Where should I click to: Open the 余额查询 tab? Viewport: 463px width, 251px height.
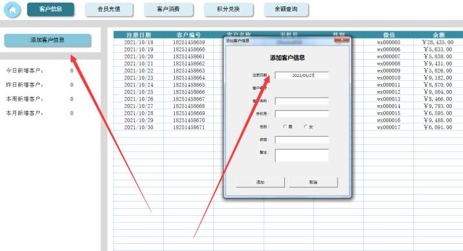click(x=286, y=9)
